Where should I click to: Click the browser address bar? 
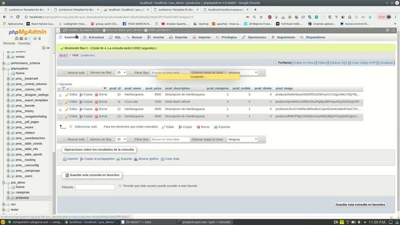[135, 17]
